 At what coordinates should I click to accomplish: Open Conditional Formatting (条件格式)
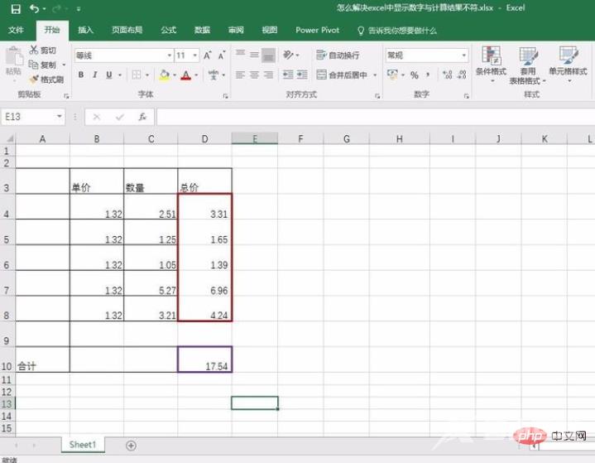[491, 64]
